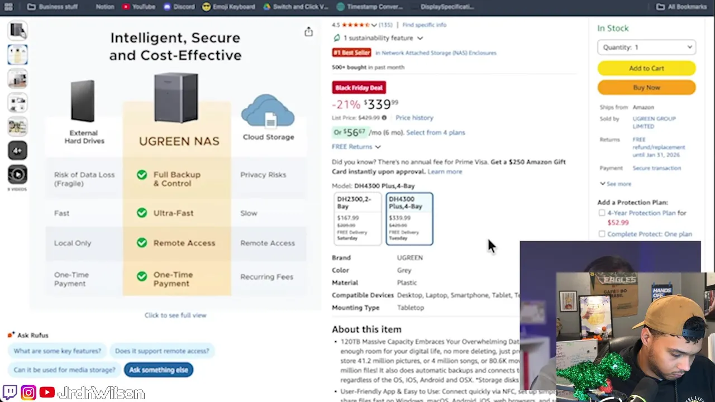This screenshot has width=715, height=402.
Task: Check the 4-Year Protection Plan box
Action: click(x=602, y=213)
